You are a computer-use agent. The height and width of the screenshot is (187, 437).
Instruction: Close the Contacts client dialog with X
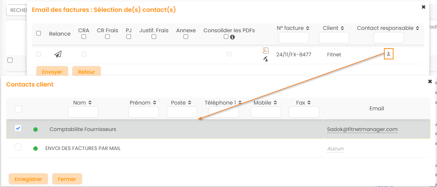430,81
